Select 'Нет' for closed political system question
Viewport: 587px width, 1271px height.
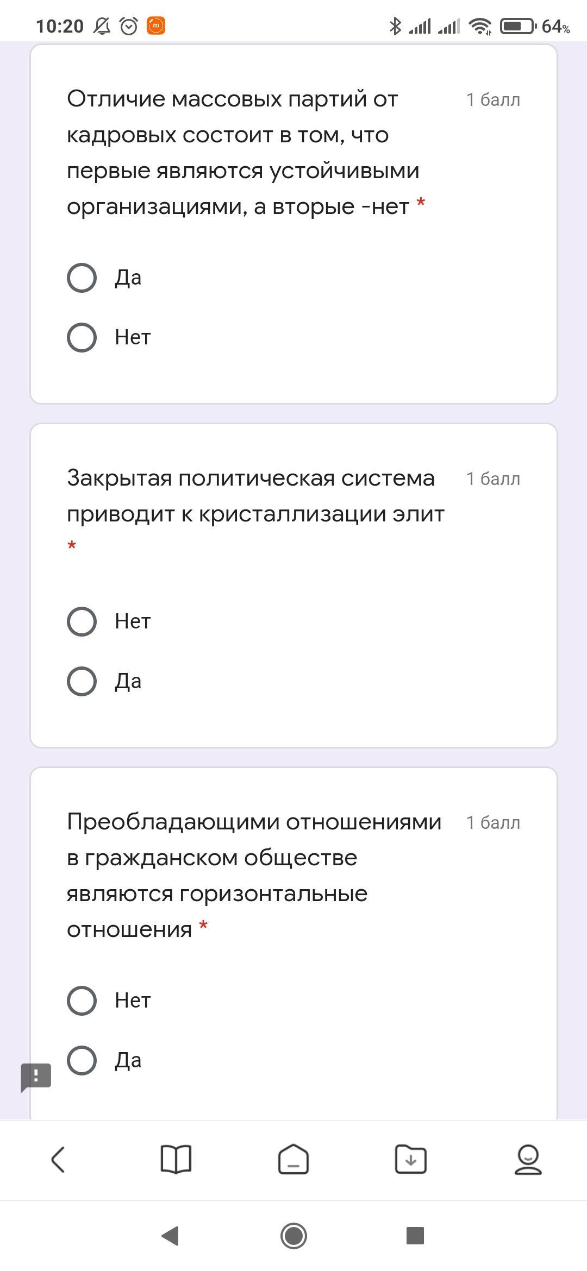coord(82,621)
